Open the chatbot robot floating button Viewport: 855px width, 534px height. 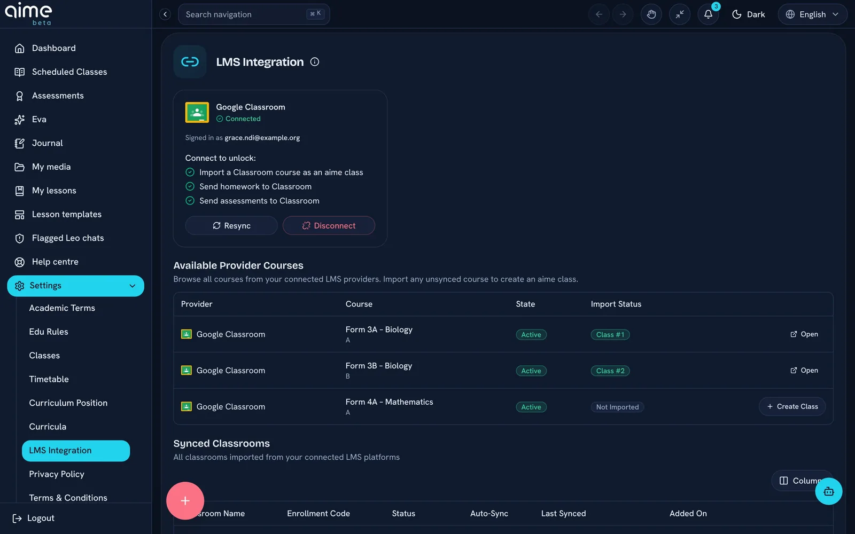[829, 491]
